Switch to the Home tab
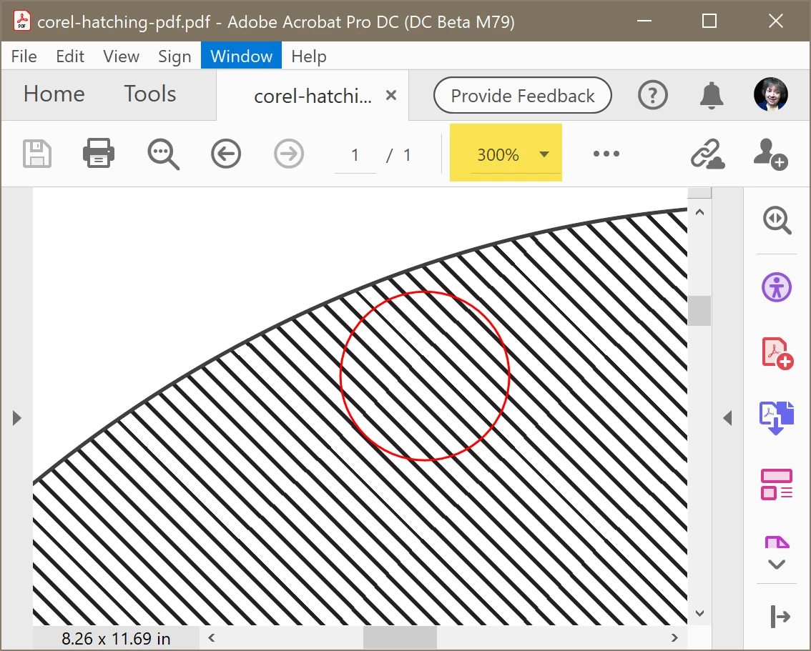 click(x=54, y=94)
